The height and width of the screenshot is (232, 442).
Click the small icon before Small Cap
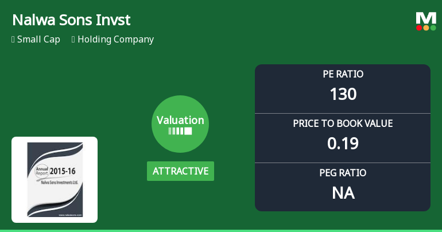pos(13,40)
